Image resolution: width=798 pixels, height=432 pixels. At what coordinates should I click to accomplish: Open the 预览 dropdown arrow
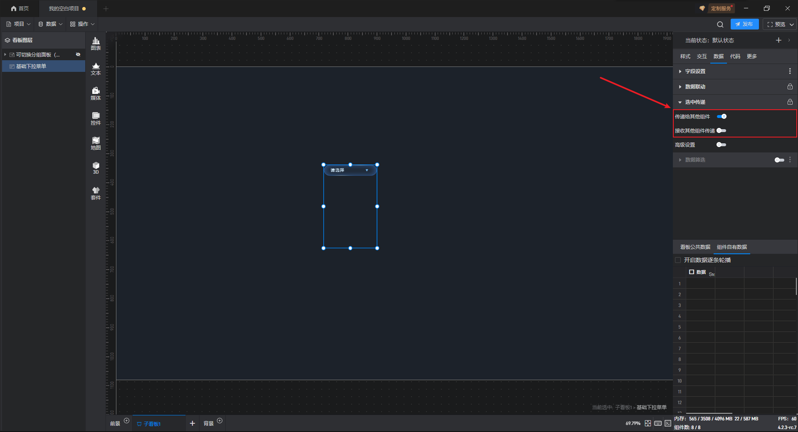tap(792, 25)
